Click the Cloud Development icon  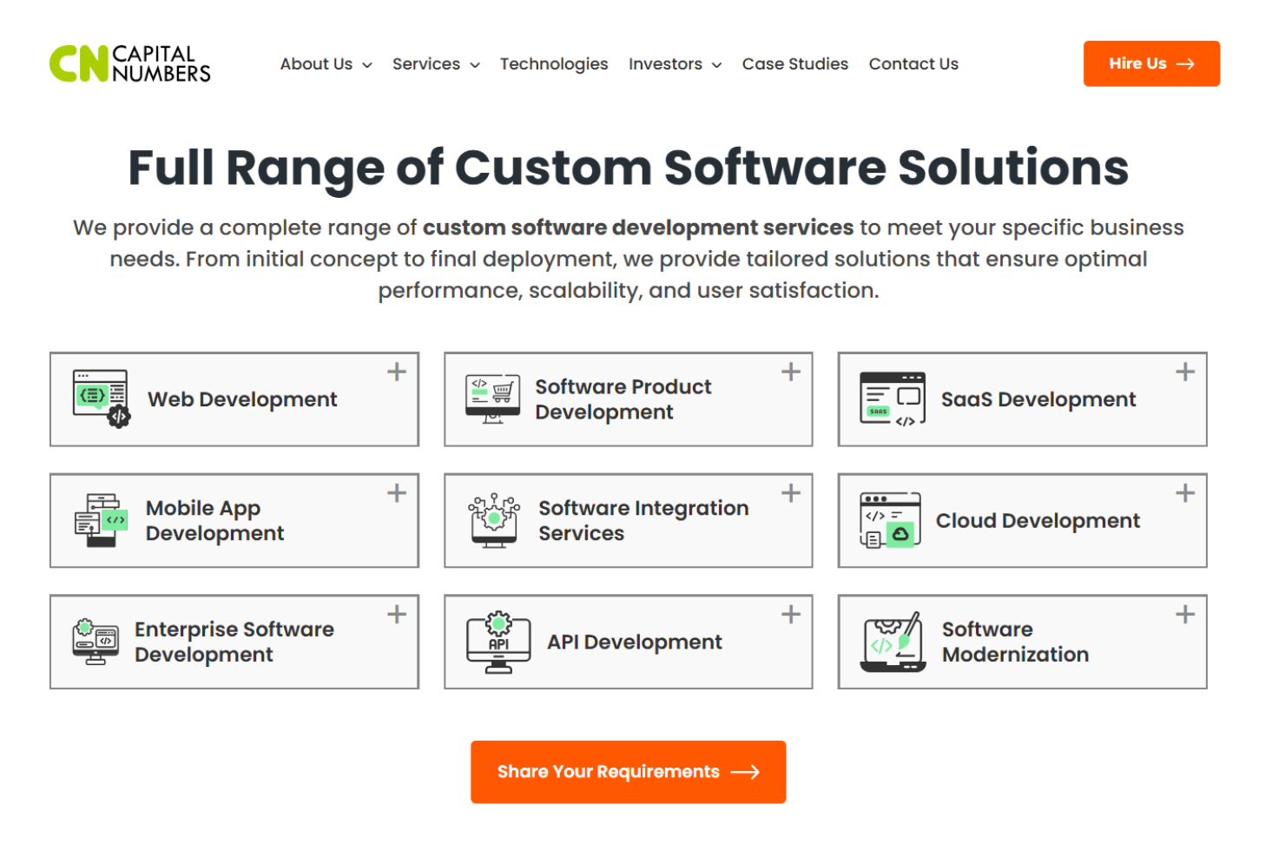[x=890, y=520]
